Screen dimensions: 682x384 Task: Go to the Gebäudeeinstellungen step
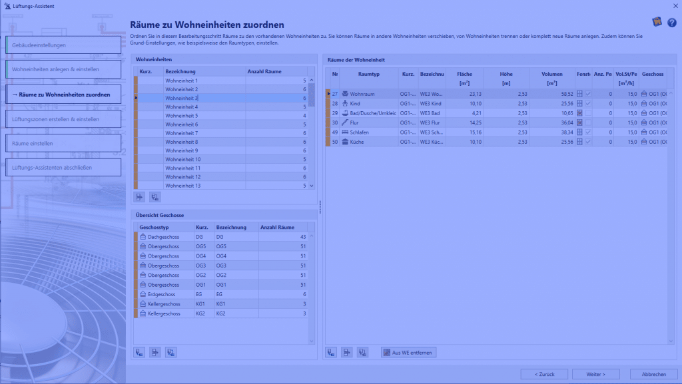[63, 45]
